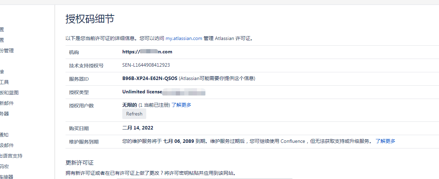Open 份管理 in the sidebar
439x179 pixels.
point(7,51)
